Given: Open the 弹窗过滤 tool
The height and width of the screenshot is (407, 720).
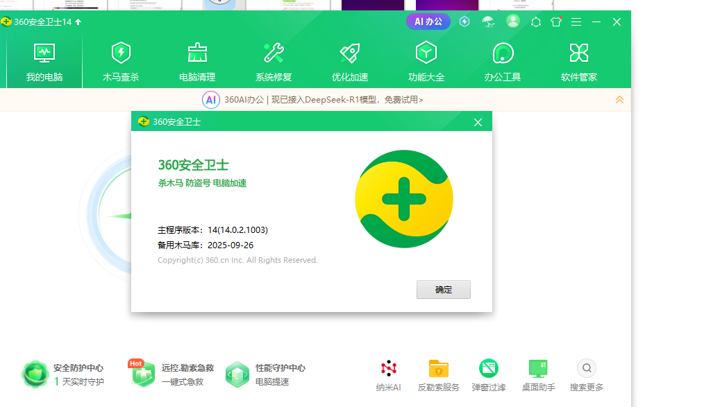Looking at the screenshot, I should tap(489, 375).
